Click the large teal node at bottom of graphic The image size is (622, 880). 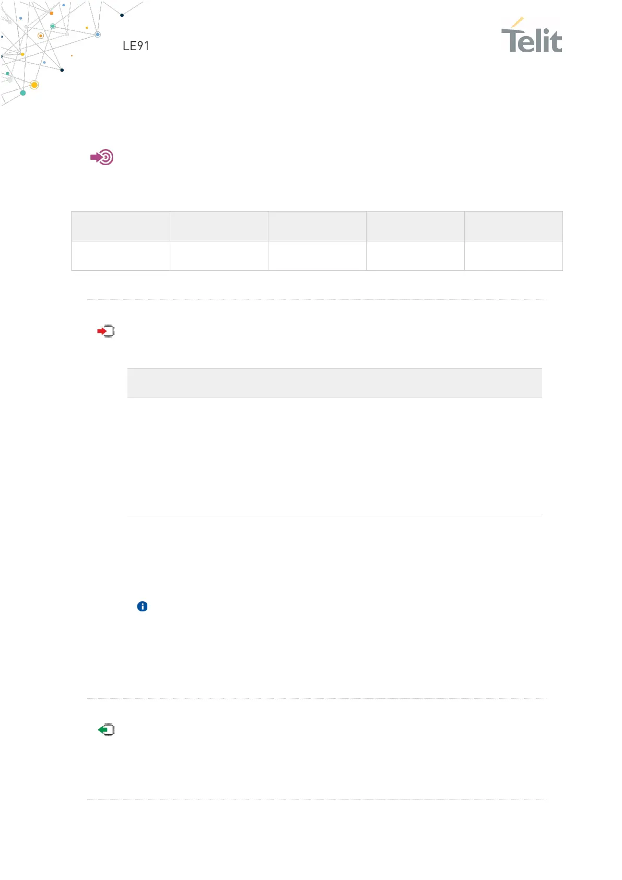[23, 93]
